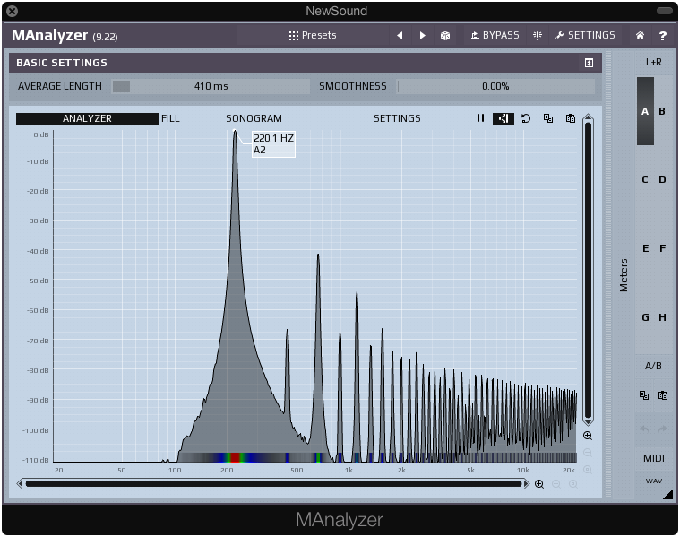680x537 pixels.
Task: Click the redo arrow in side panel
Action: coord(663,429)
